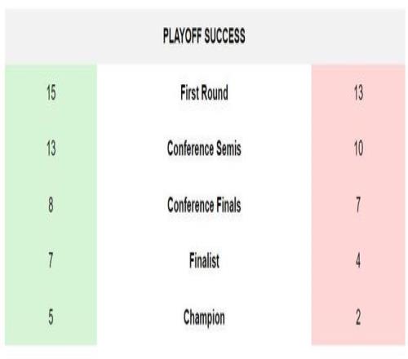Image resolution: width=408 pixels, height=359 pixels.
Task: Click red value 4 for Finalist
Action: [x=358, y=260]
